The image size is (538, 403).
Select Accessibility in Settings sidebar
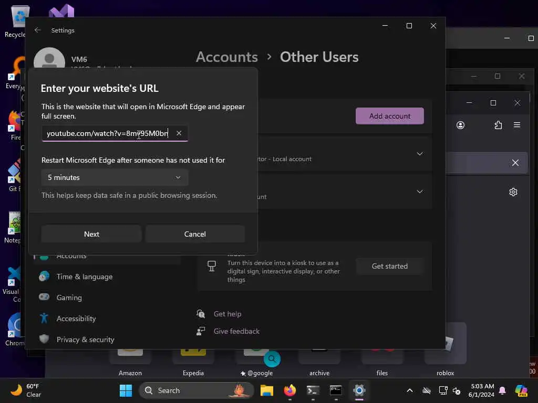(x=76, y=319)
